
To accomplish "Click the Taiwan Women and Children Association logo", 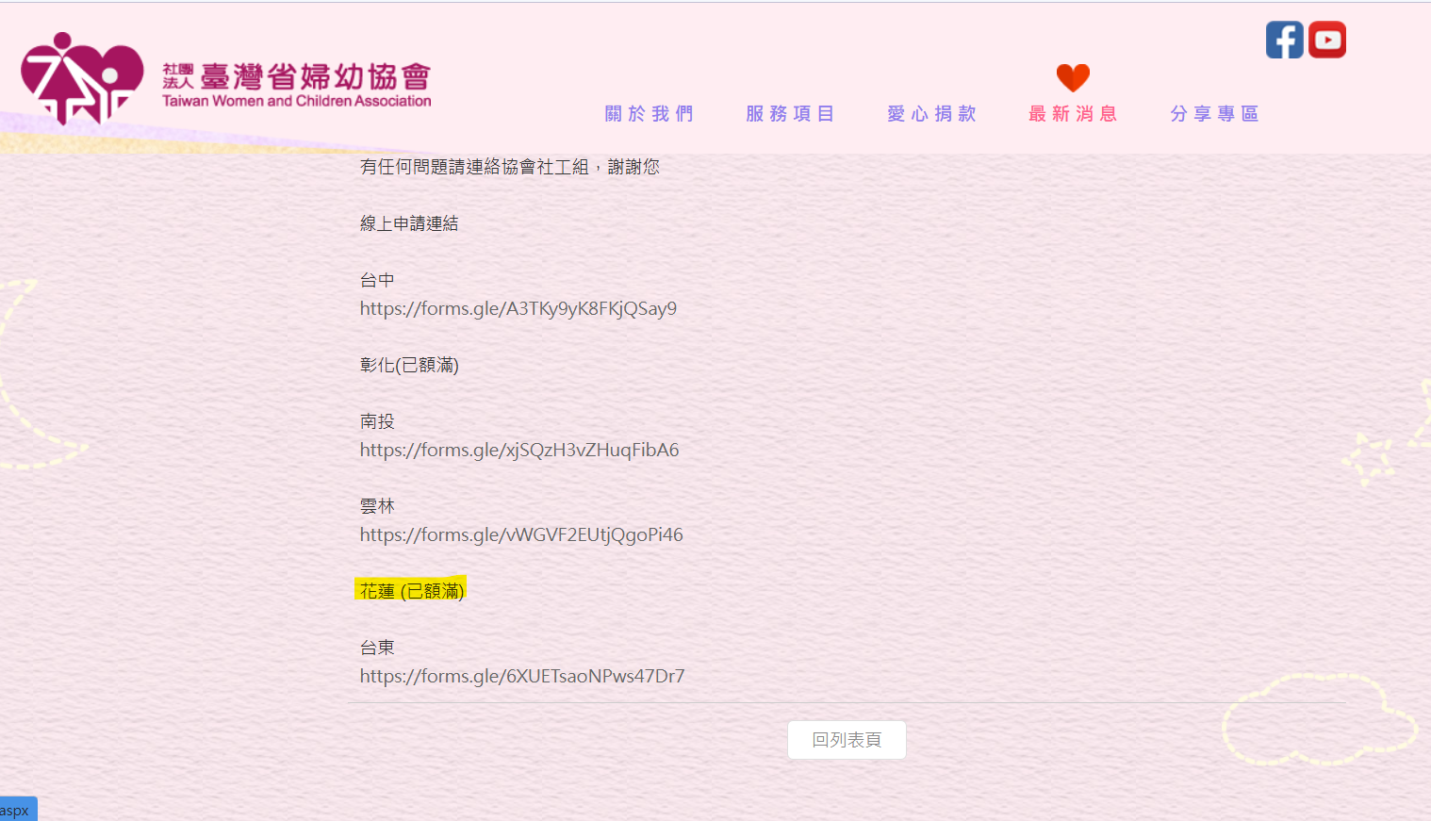I will coord(226,80).
